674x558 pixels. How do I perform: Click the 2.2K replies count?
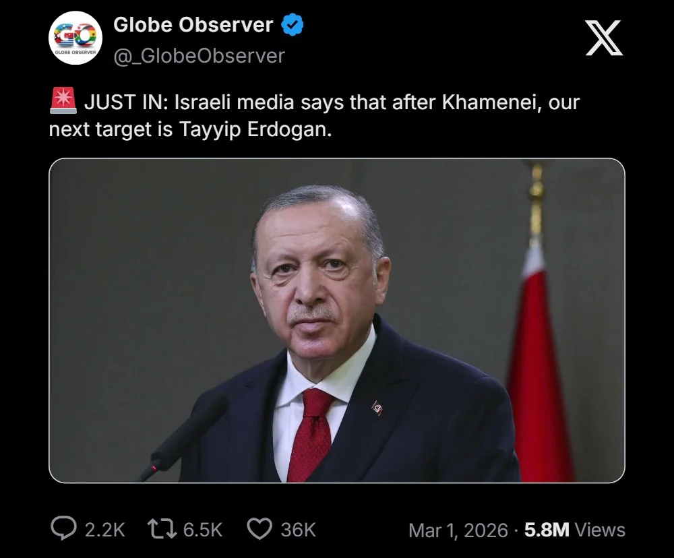pyautogui.click(x=105, y=530)
